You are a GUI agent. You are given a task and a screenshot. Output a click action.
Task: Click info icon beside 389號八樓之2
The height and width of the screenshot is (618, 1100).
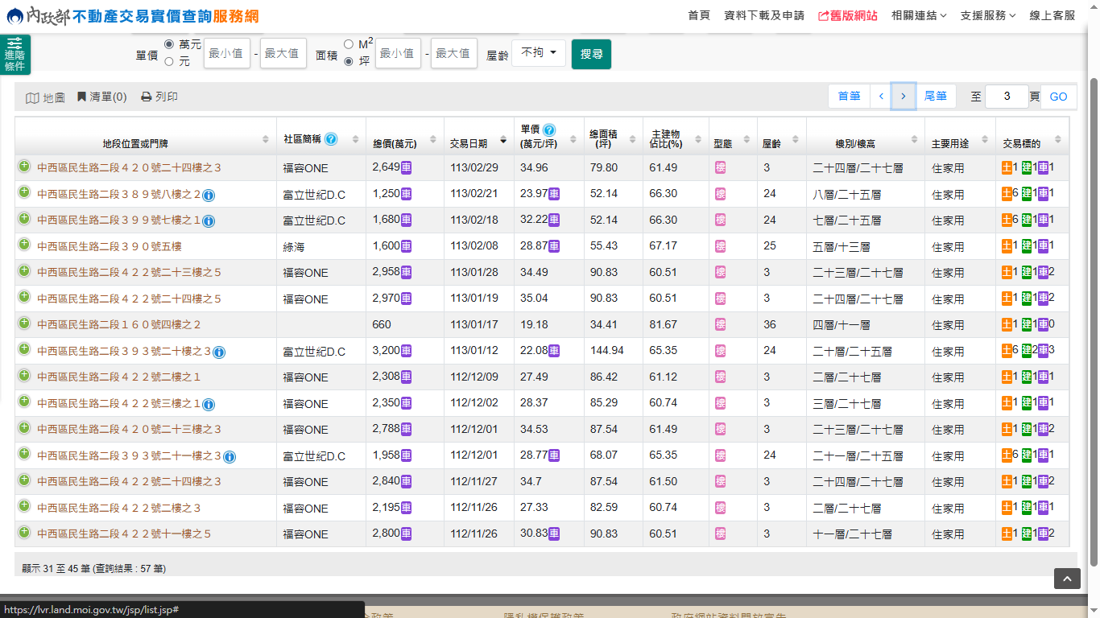point(209,195)
